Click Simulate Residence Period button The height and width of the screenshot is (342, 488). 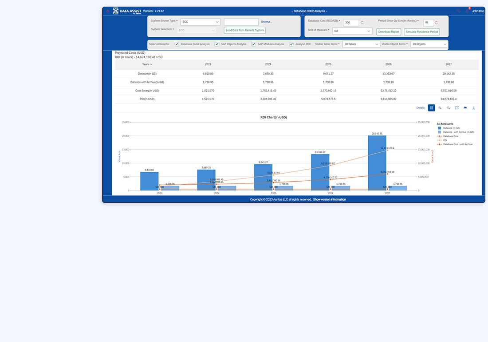(422, 32)
